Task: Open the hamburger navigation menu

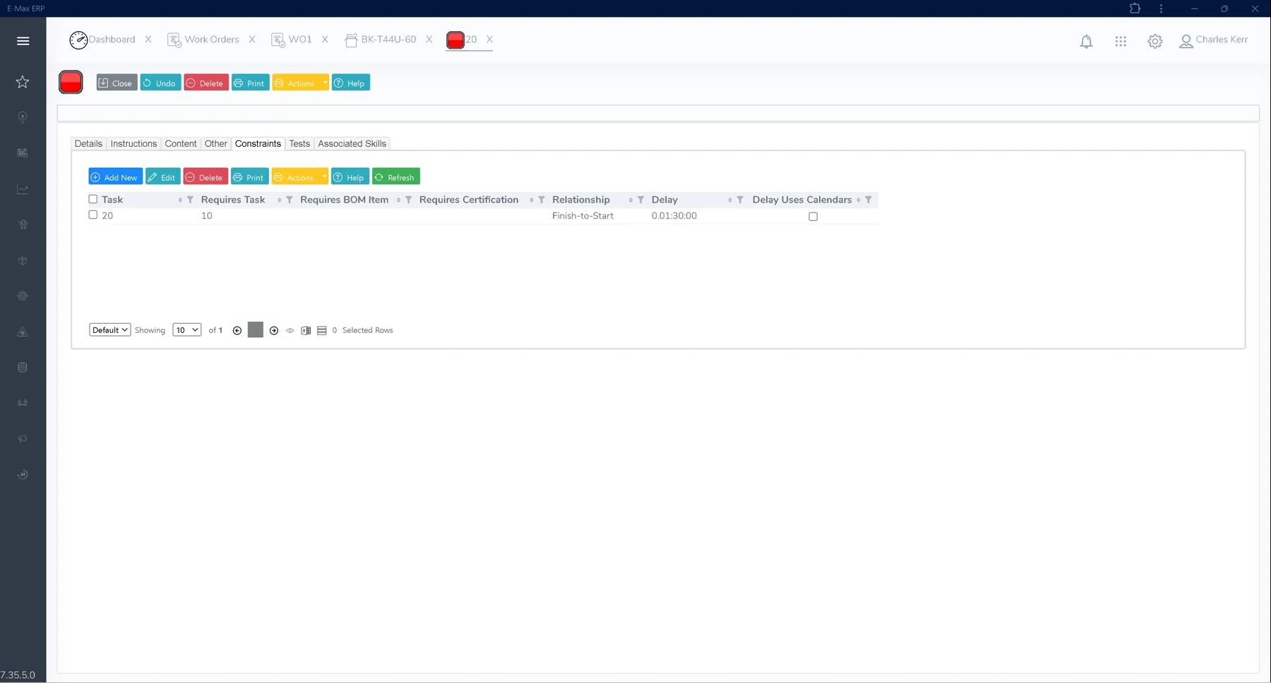Action: pyautogui.click(x=23, y=41)
